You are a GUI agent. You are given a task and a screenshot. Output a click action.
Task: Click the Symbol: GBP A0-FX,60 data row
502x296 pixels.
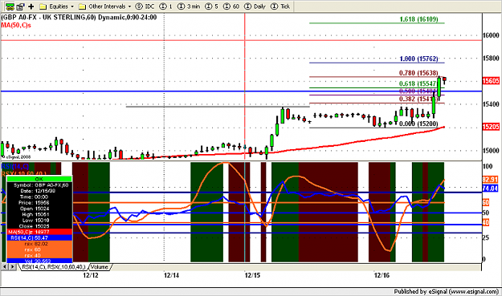[x=39, y=185]
